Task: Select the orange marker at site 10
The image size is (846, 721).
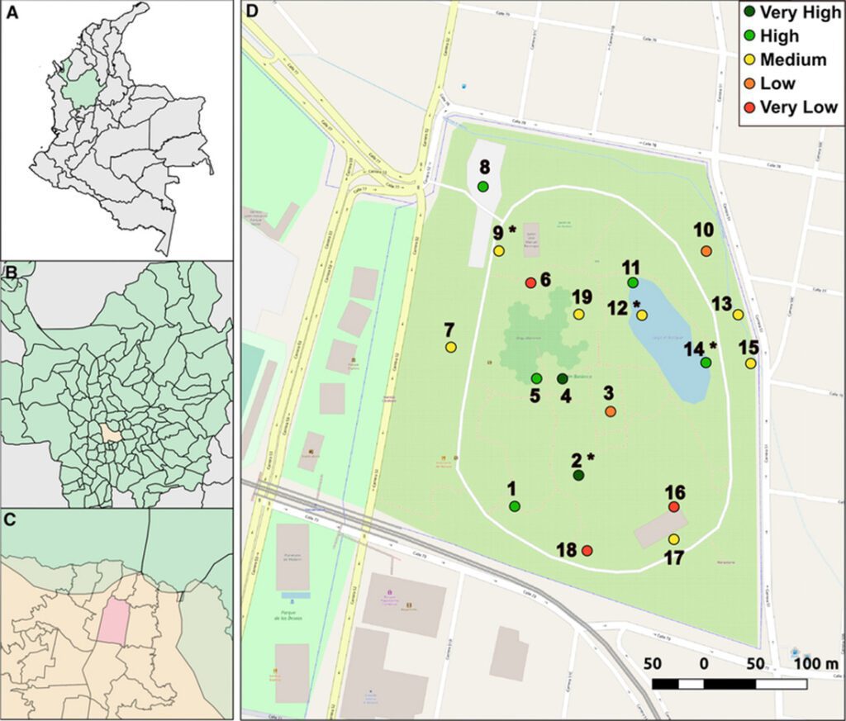Action: (706, 251)
